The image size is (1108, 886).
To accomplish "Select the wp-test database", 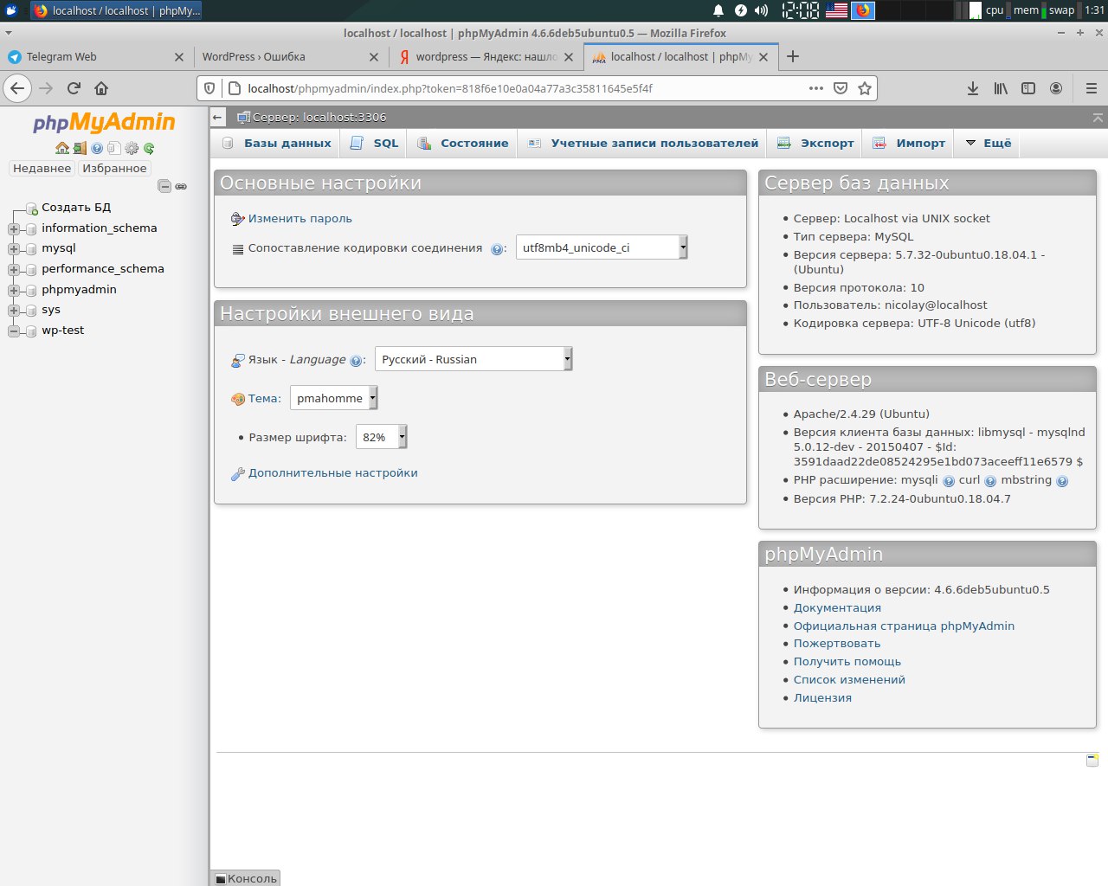I will 62,331.
